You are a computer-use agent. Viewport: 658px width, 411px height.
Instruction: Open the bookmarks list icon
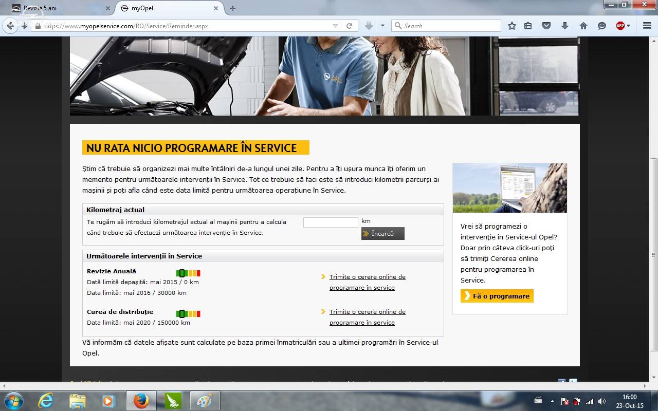tap(528, 26)
